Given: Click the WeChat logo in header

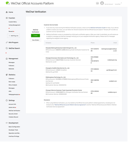Looking at the screenshot, I should point(8,3).
